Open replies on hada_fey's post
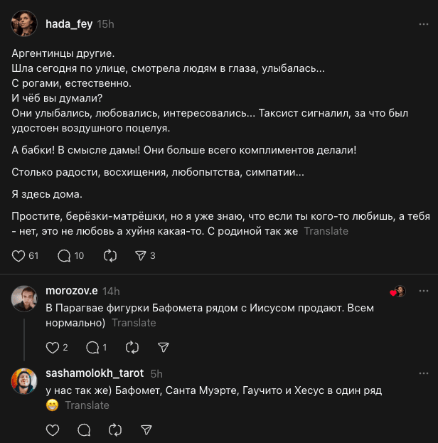The width and height of the screenshot is (438, 443). pos(64,256)
